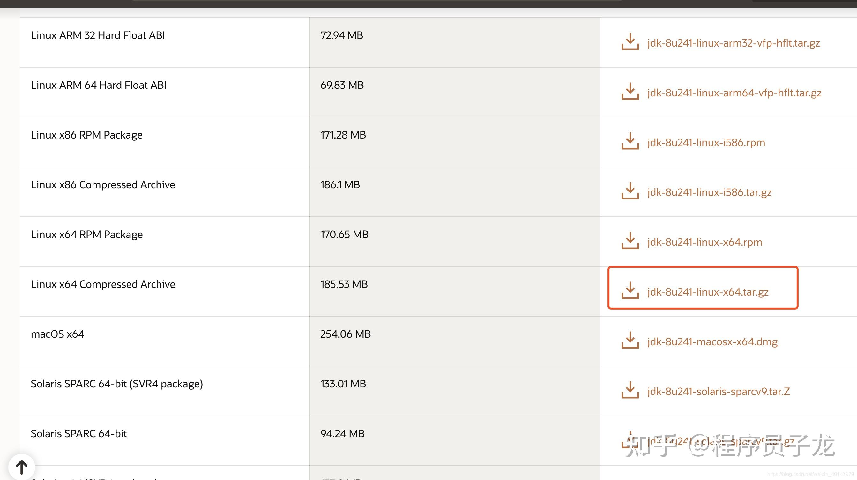Click download icon beside solaris-sparcv9.tar.Z

[x=630, y=390]
